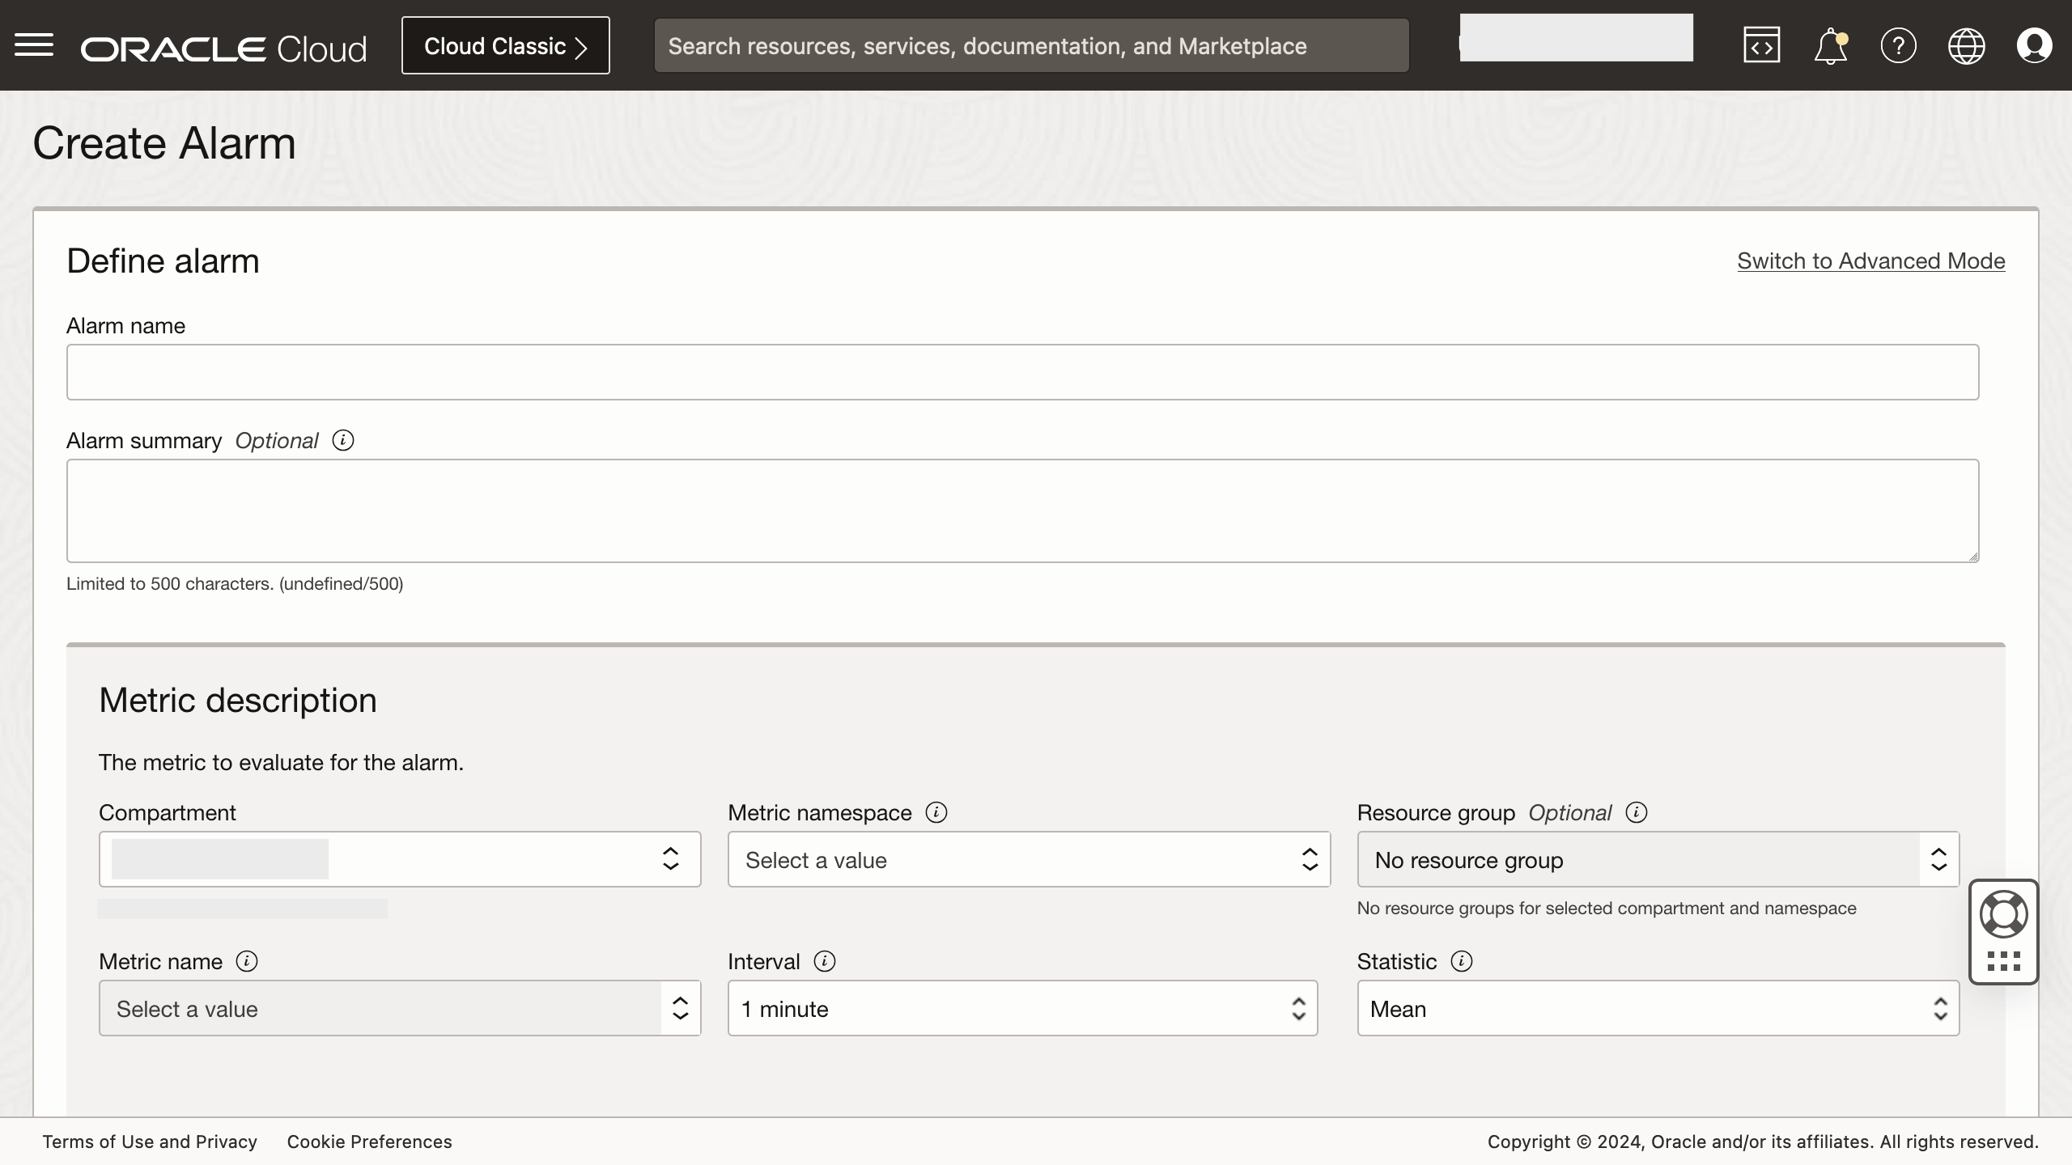Image resolution: width=2072 pixels, height=1165 pixels.
Task: Open the user profile avatar
Action: click(2035, 44)
